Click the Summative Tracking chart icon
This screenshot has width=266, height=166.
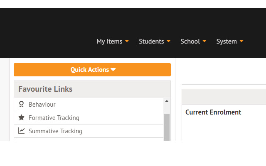[x=21, y=131]
